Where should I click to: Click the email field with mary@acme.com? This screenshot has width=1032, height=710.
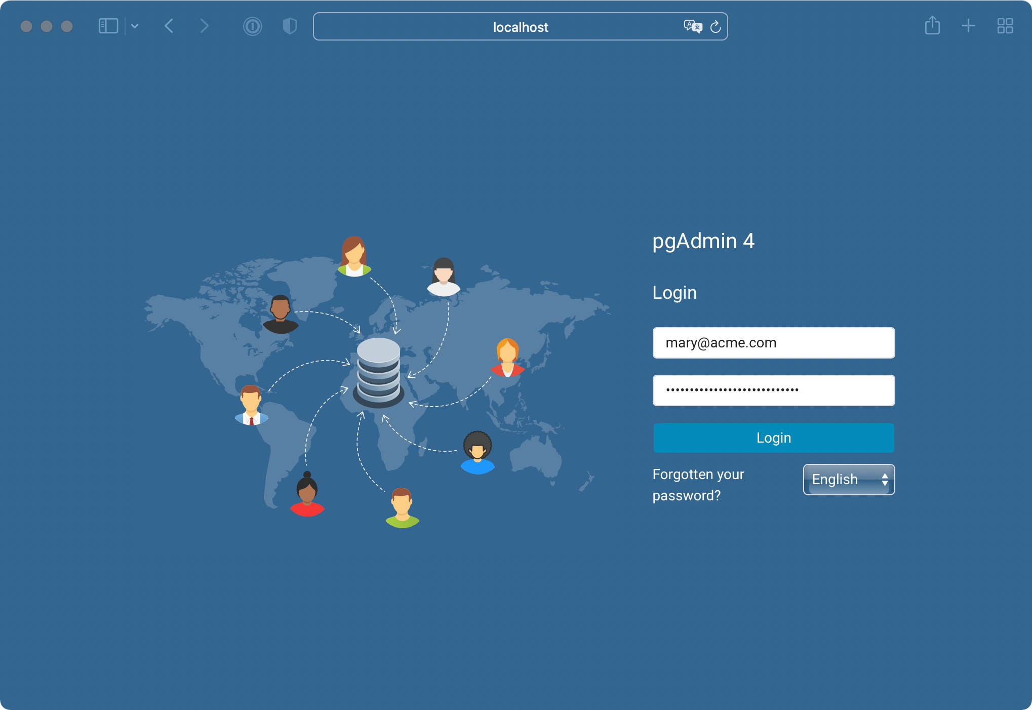tap(773, 343)
